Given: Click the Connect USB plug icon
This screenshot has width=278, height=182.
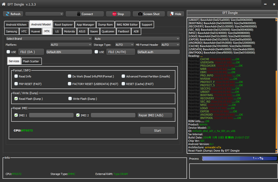Looking at the screenshot, I should tap(78, 14).
